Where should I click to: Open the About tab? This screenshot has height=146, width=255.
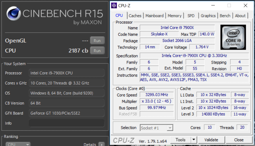coord(240,16)
